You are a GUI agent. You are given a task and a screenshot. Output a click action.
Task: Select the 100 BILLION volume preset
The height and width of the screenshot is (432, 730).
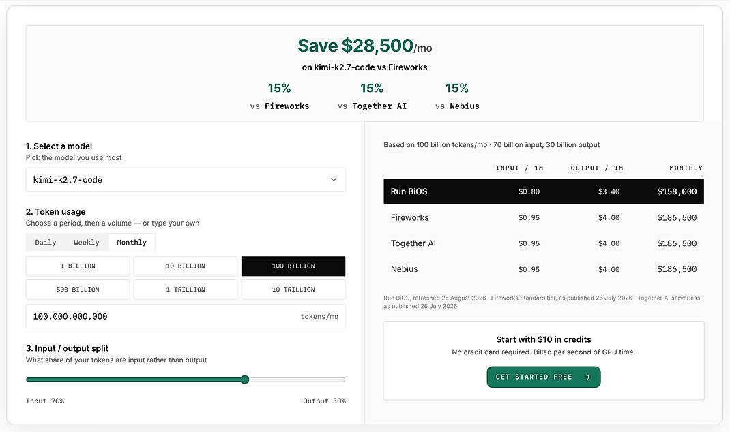[293, 266]
